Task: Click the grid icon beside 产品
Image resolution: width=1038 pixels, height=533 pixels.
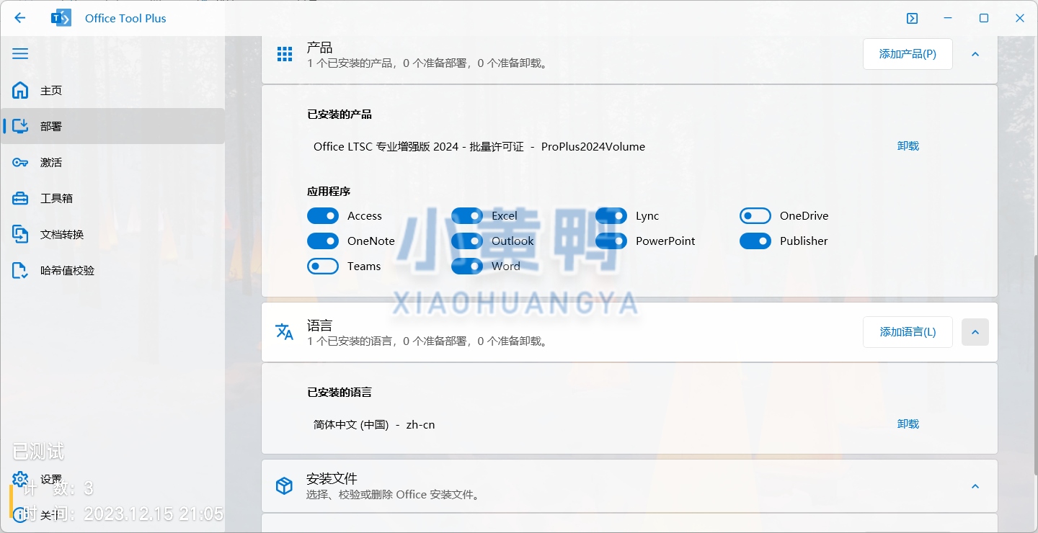Action: click(x=285, y=54)
